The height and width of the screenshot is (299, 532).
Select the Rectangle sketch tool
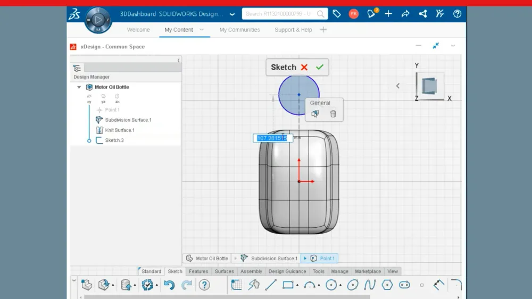pyautogui.click(x=288, y=285)
